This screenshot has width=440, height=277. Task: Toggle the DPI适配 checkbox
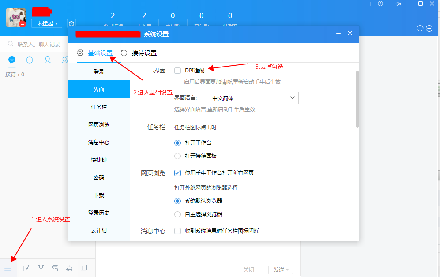pos(177,71)
